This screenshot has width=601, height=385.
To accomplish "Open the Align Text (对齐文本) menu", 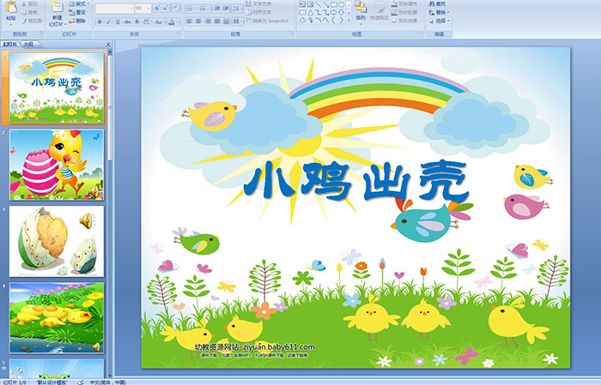I will tap(261, 12).
